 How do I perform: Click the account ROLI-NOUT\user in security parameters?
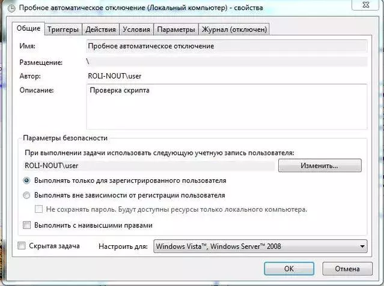coord(52,165)
